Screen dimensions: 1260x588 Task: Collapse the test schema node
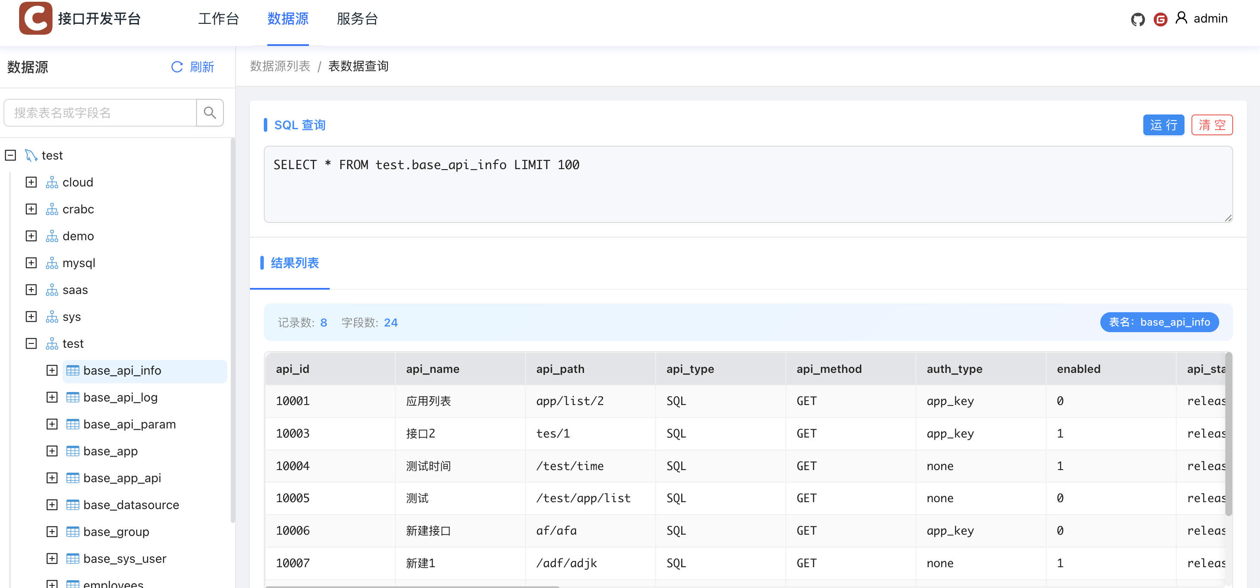pos(31,343)
